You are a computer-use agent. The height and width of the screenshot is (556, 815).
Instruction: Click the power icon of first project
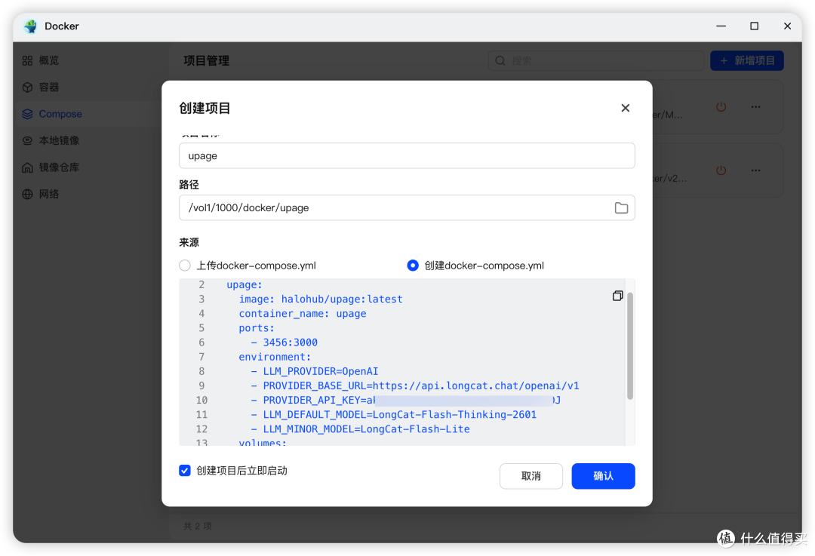pos(721,107)
